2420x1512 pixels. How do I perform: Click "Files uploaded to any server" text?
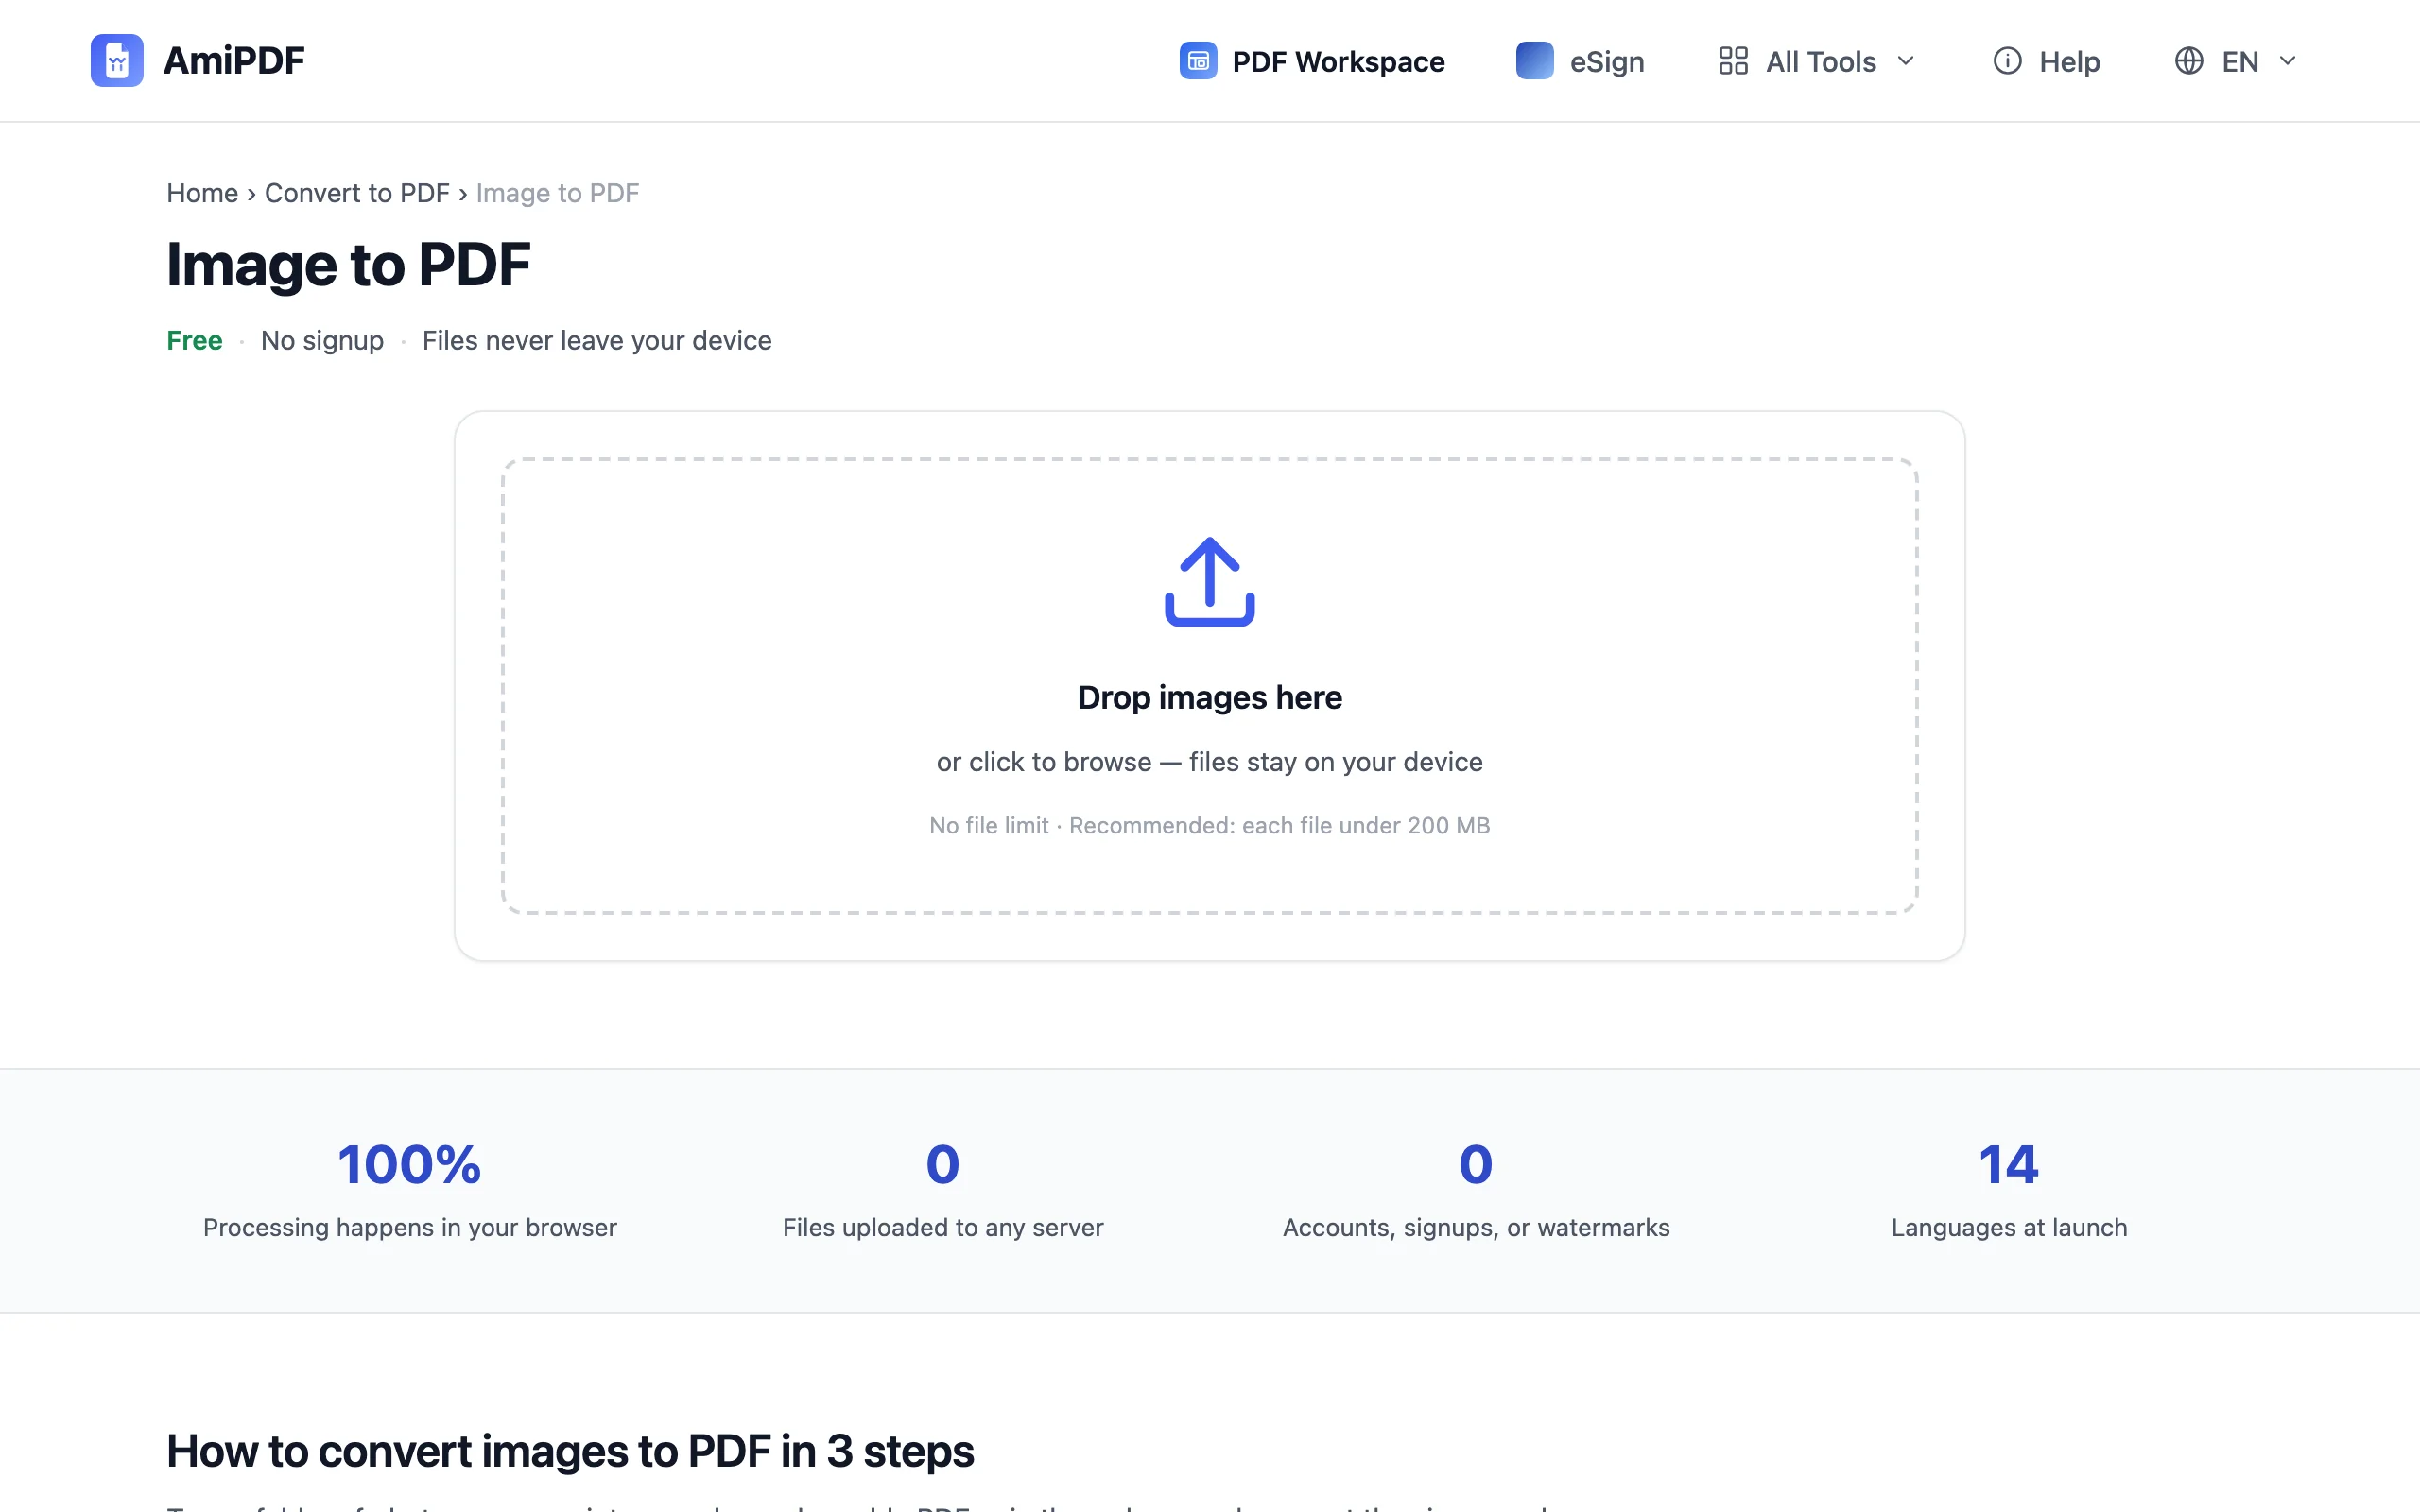943,1228
